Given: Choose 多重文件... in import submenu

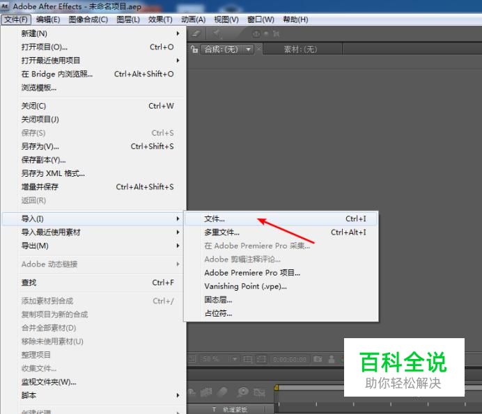Looking at the screenshot, I should pyautogui.click(x=281, y=232).
